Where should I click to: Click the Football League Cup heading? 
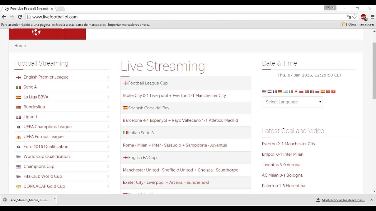(148, 83)
